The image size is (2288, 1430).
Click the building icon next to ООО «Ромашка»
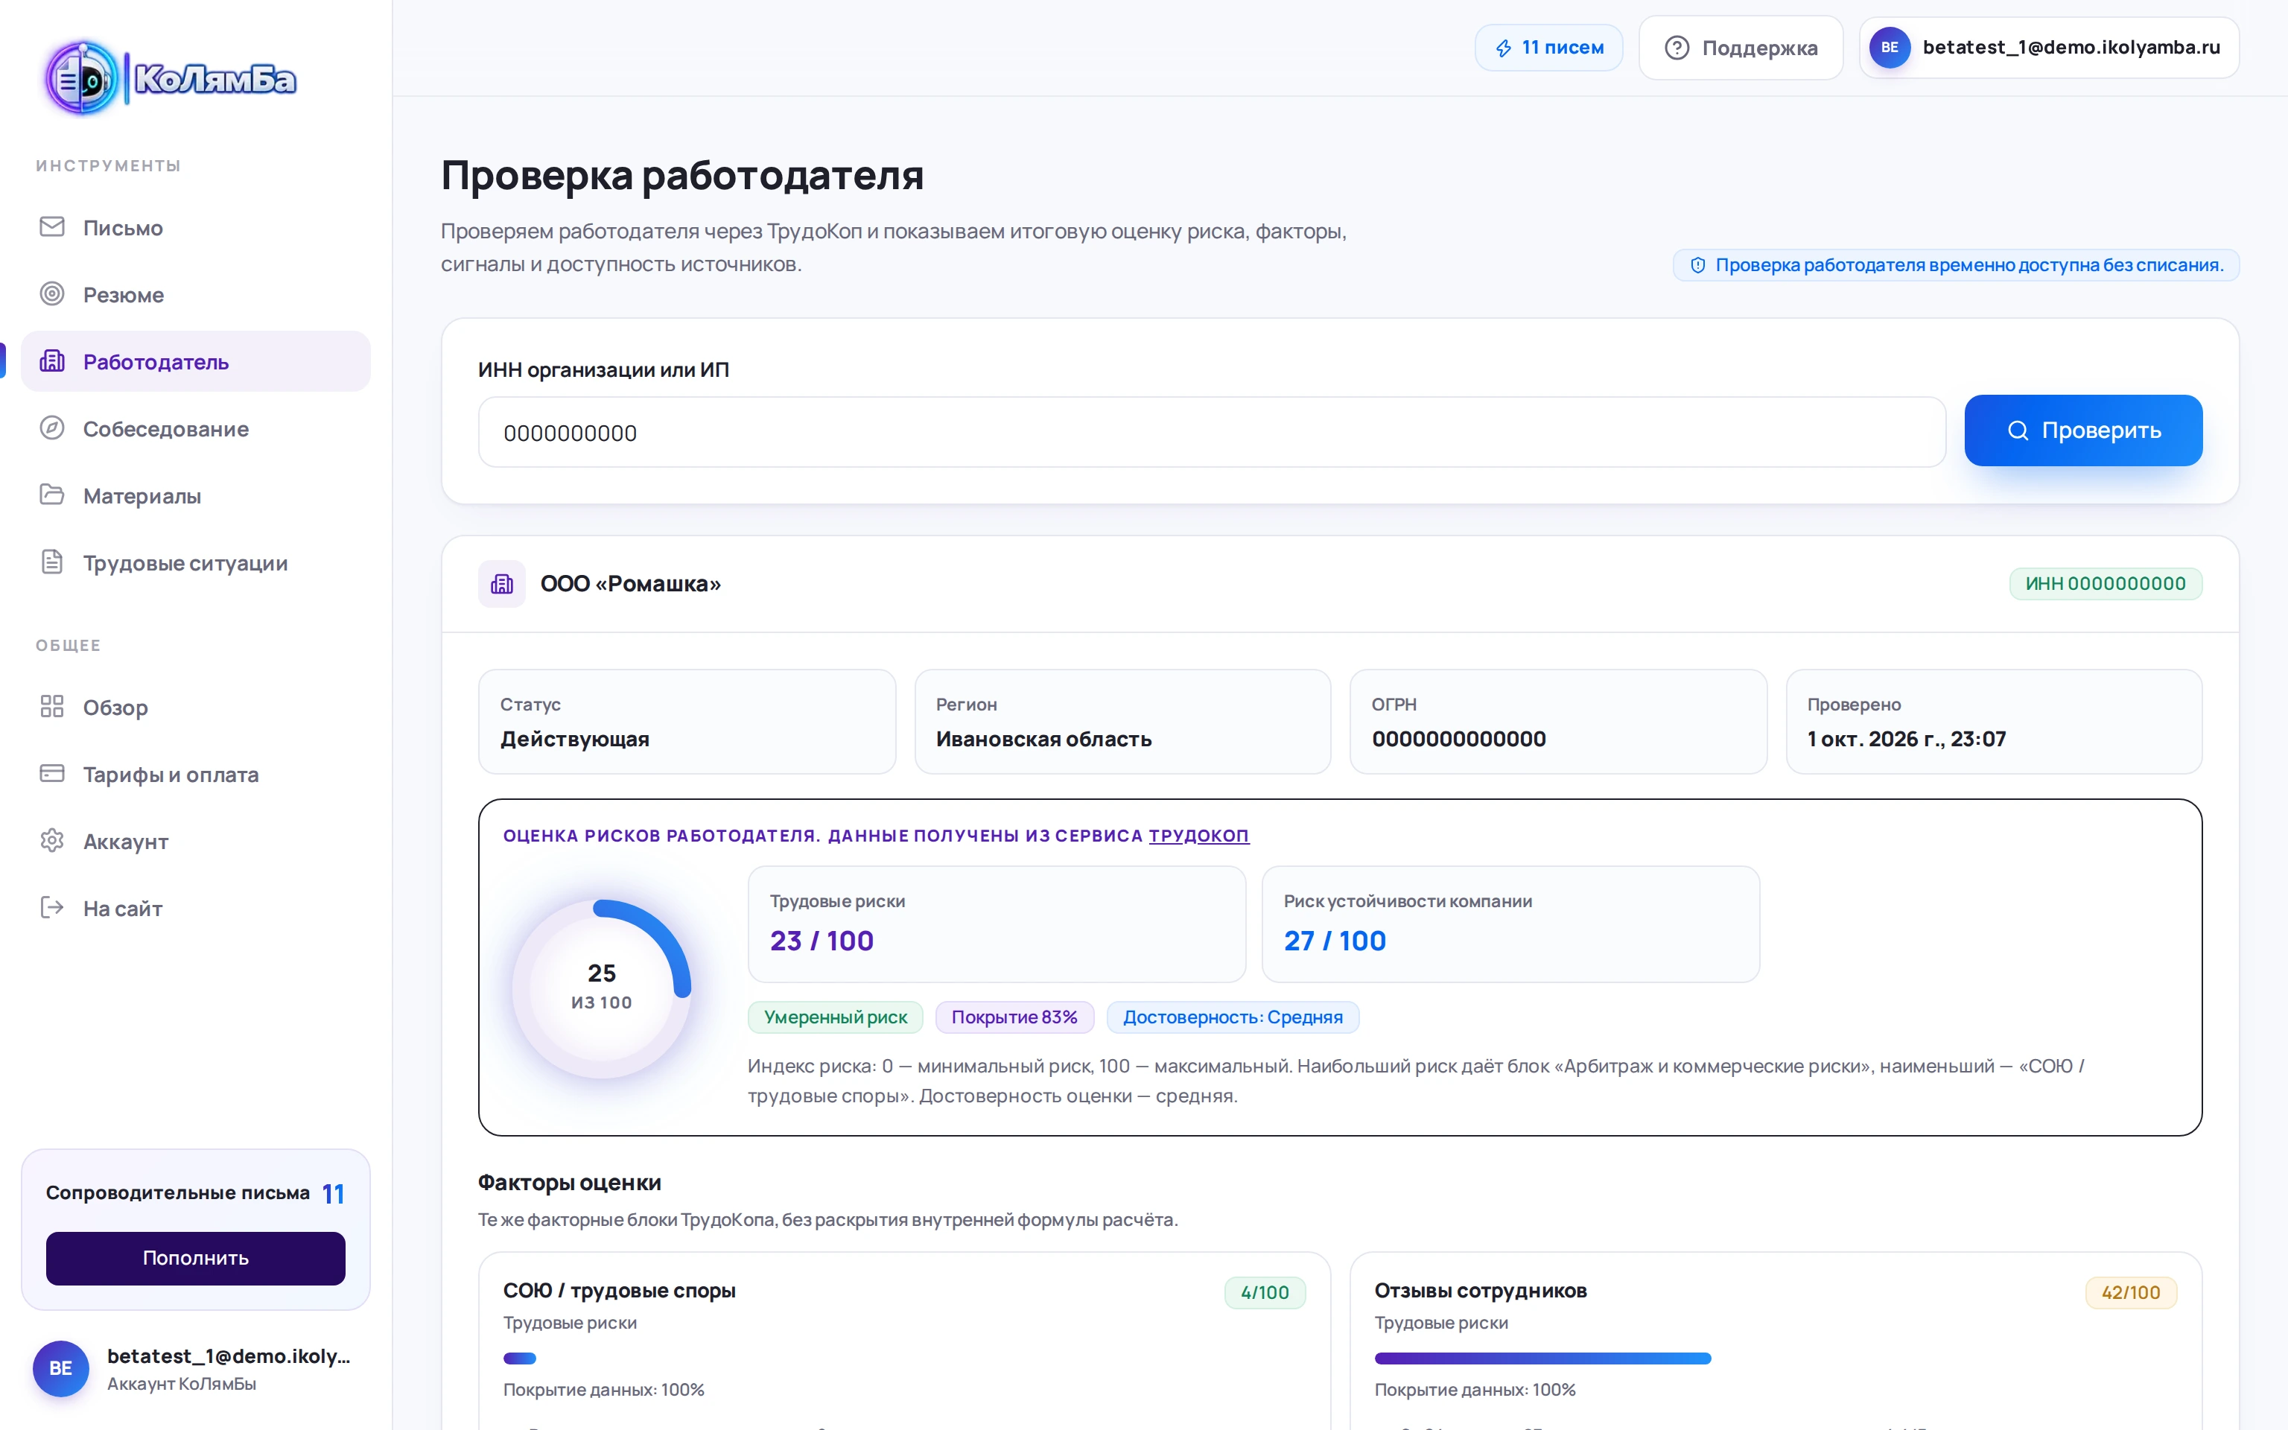[502, 583]
